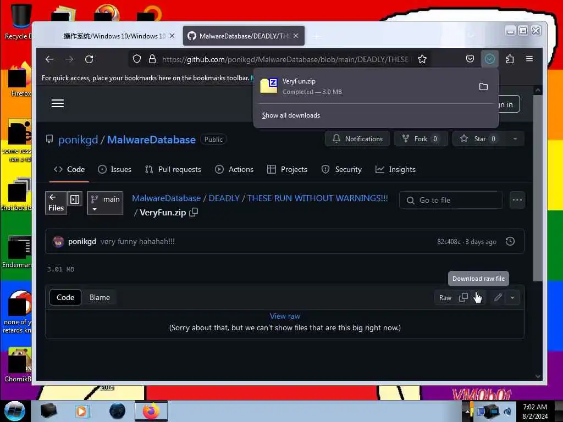Click Show all downloads
The width and height of the screenshot is (563, 422).
tap(291, 115)
